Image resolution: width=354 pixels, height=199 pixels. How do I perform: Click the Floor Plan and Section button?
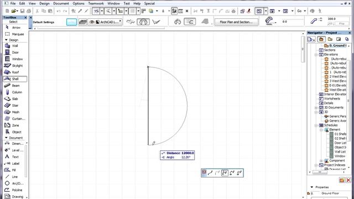[x=236, y=22]
